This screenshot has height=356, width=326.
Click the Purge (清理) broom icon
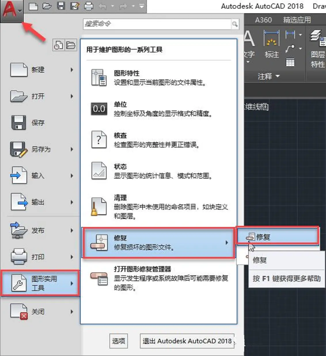(x=98, y=206)
